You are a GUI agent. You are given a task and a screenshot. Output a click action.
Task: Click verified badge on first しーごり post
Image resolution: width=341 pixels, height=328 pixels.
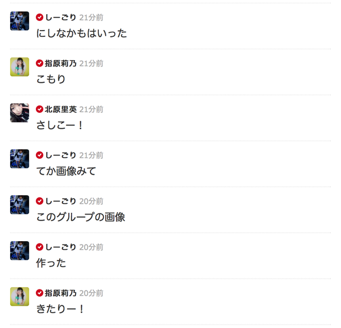(x=39, y=18)
